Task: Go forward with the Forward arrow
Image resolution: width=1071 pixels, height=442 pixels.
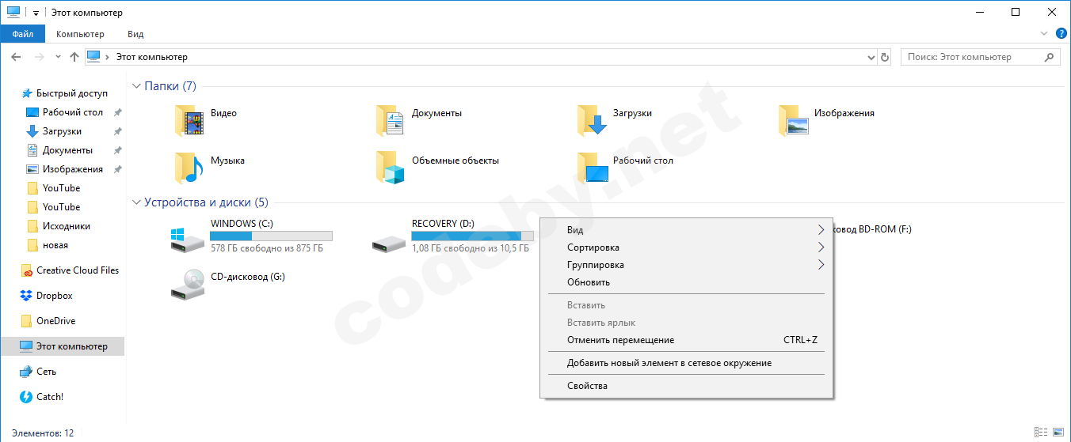Action: [39, 57]
